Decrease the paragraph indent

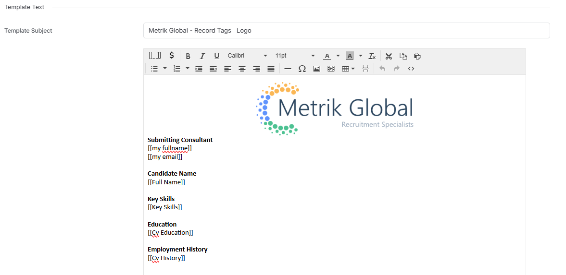coord(213,69)
